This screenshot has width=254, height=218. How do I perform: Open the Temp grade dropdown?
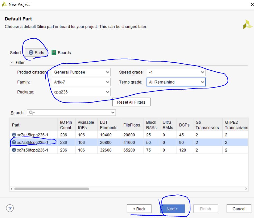[176, 82]
